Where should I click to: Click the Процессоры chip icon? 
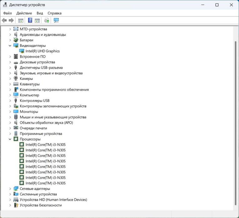tap(16, 139)
